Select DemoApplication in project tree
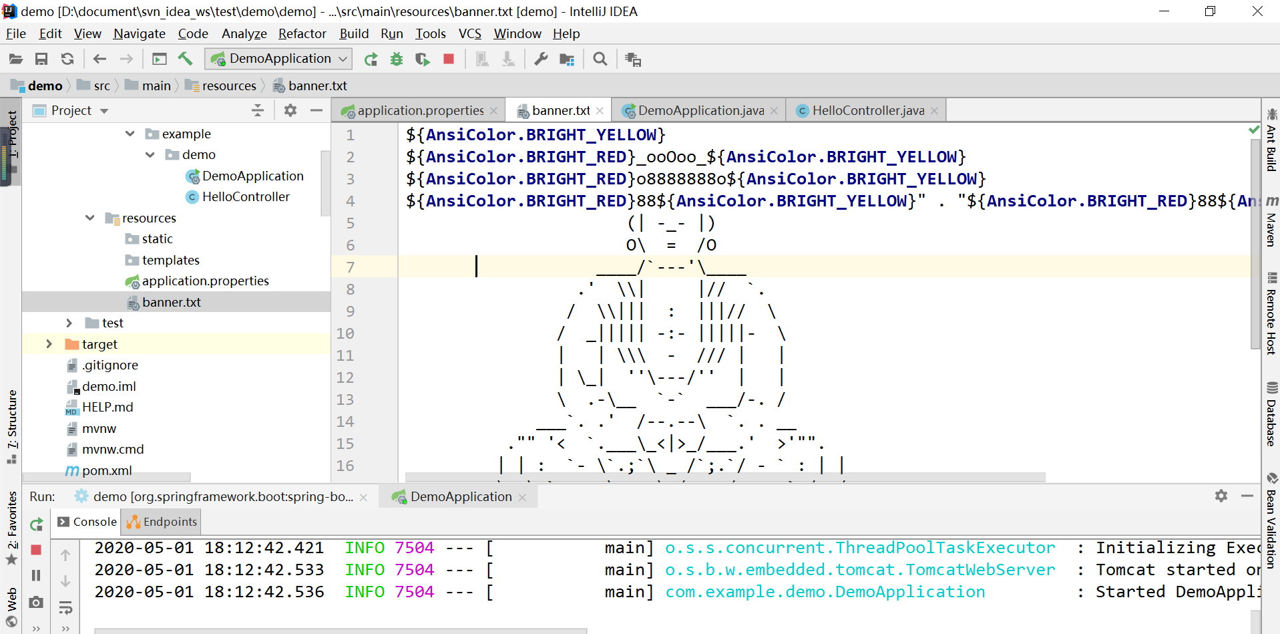 [x=244, y=176]
